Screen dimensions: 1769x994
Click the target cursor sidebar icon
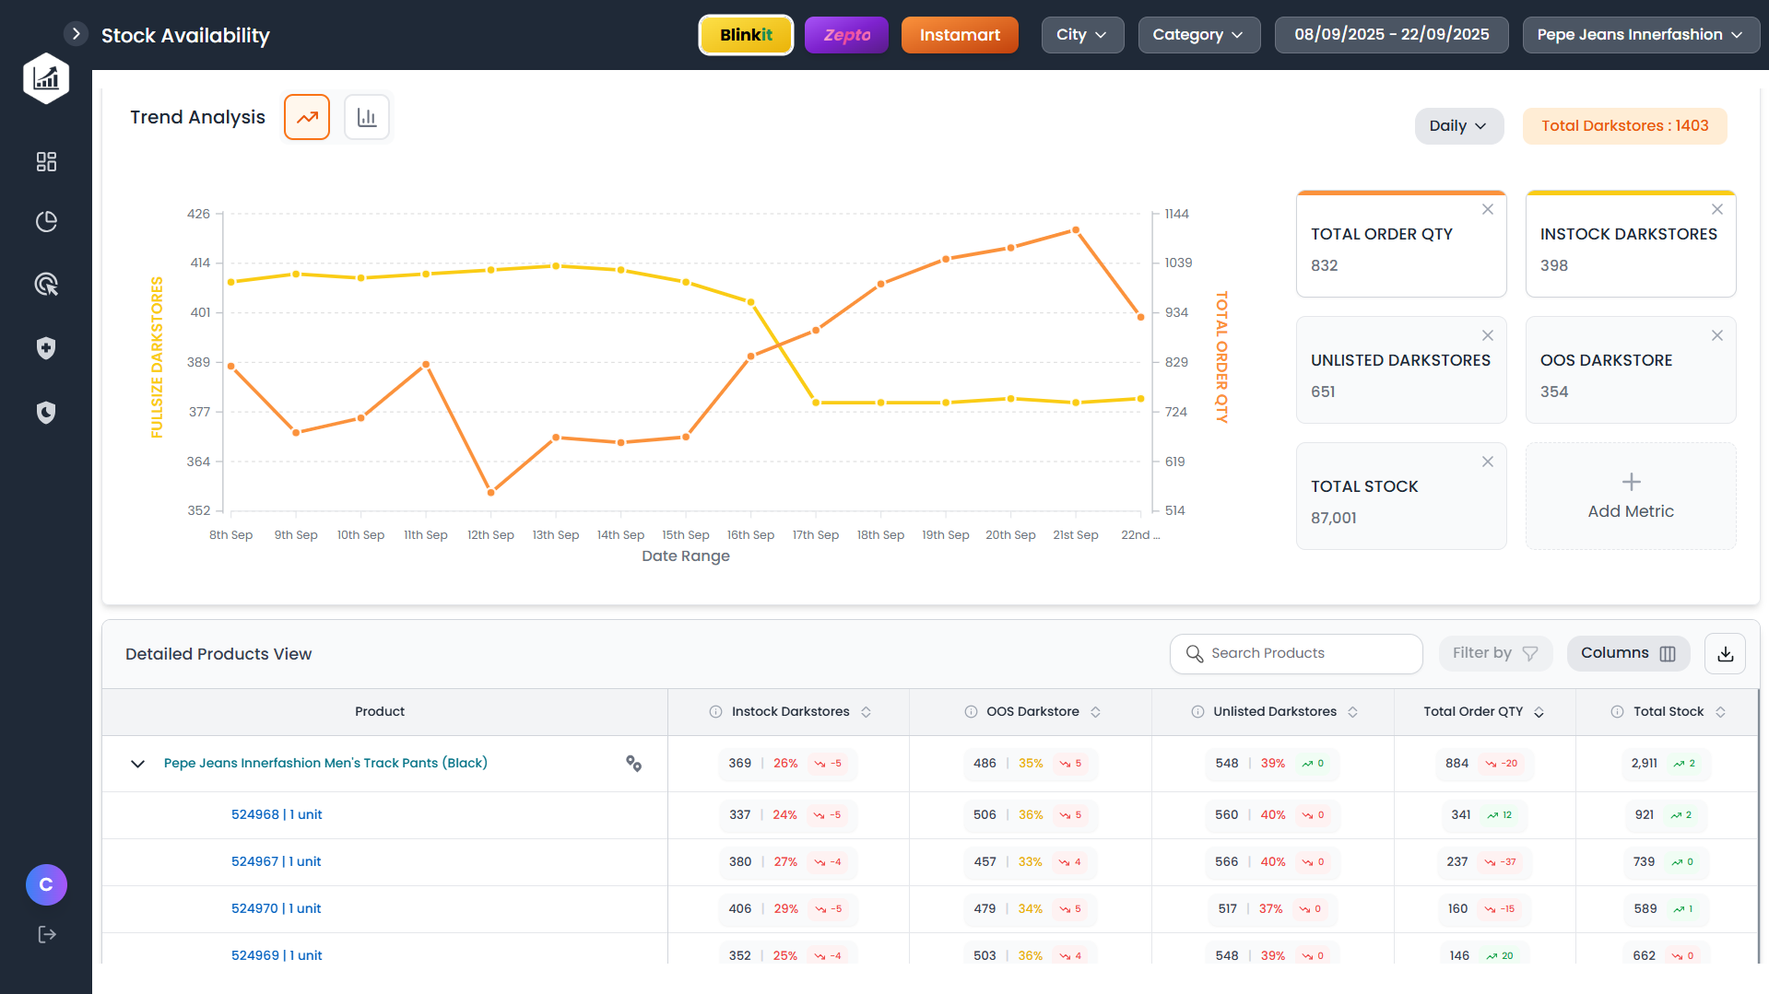(x=46, y=285)
